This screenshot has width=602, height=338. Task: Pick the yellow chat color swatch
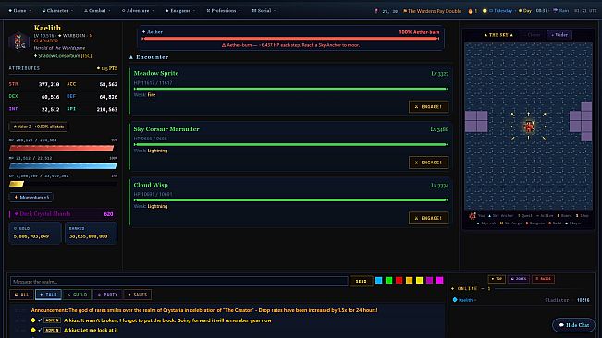tap(419, 281)
